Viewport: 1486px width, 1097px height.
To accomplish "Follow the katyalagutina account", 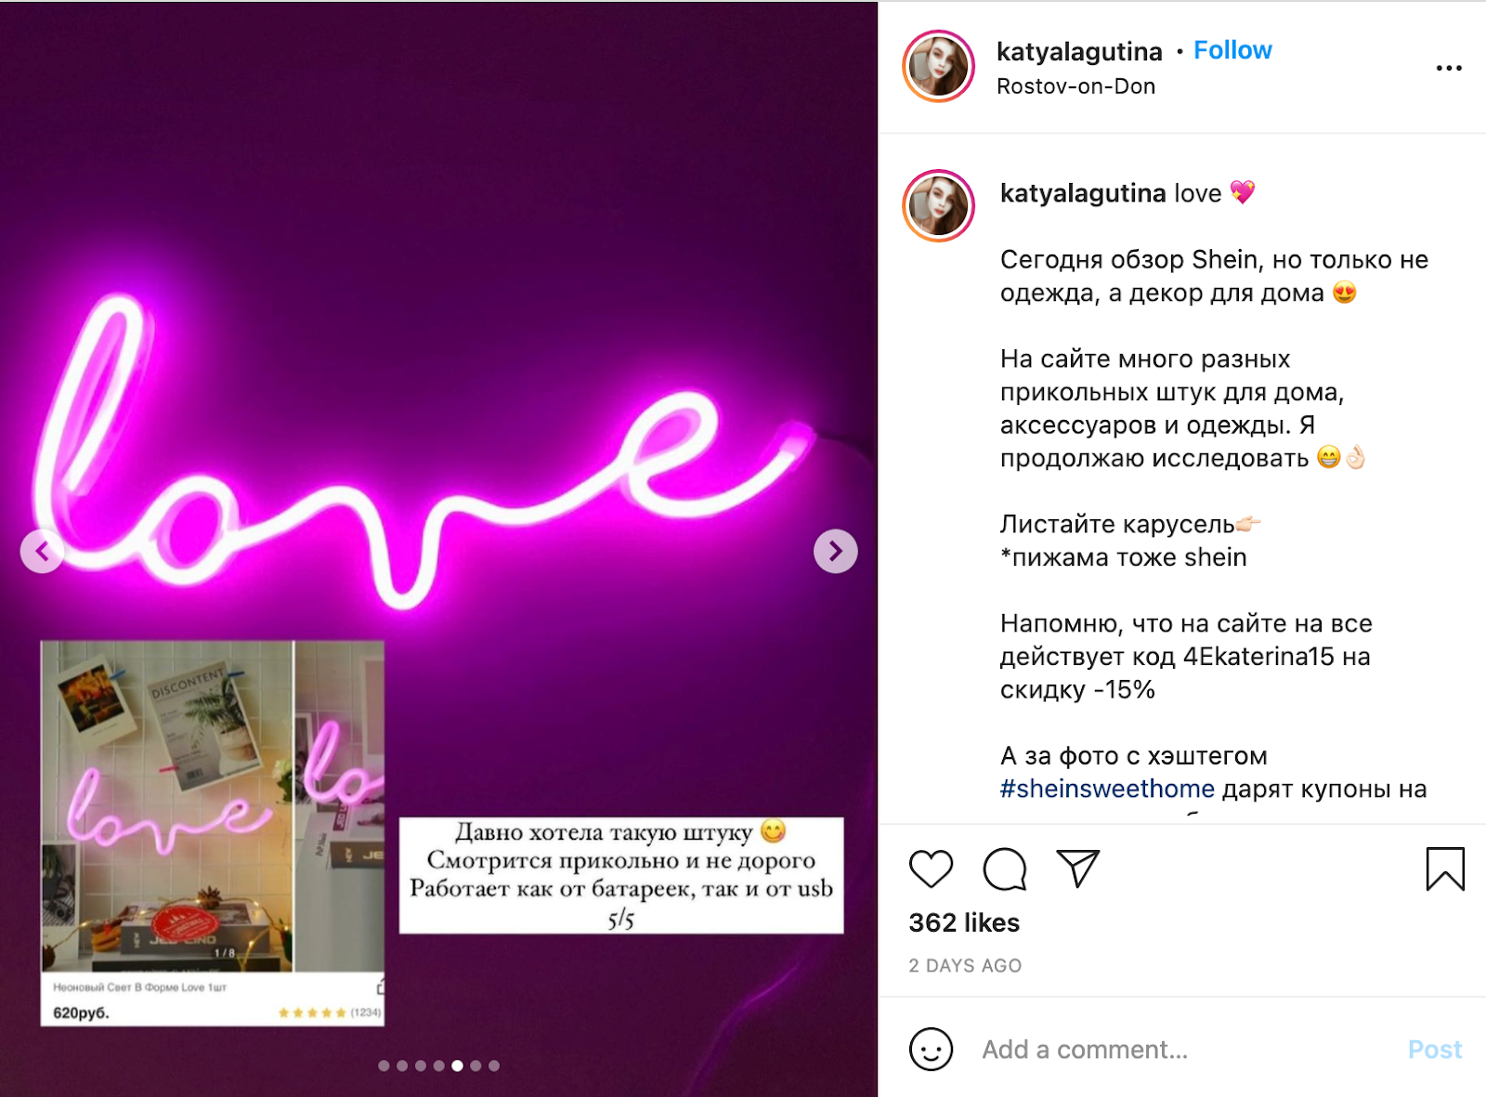I will click(1232, 50).
